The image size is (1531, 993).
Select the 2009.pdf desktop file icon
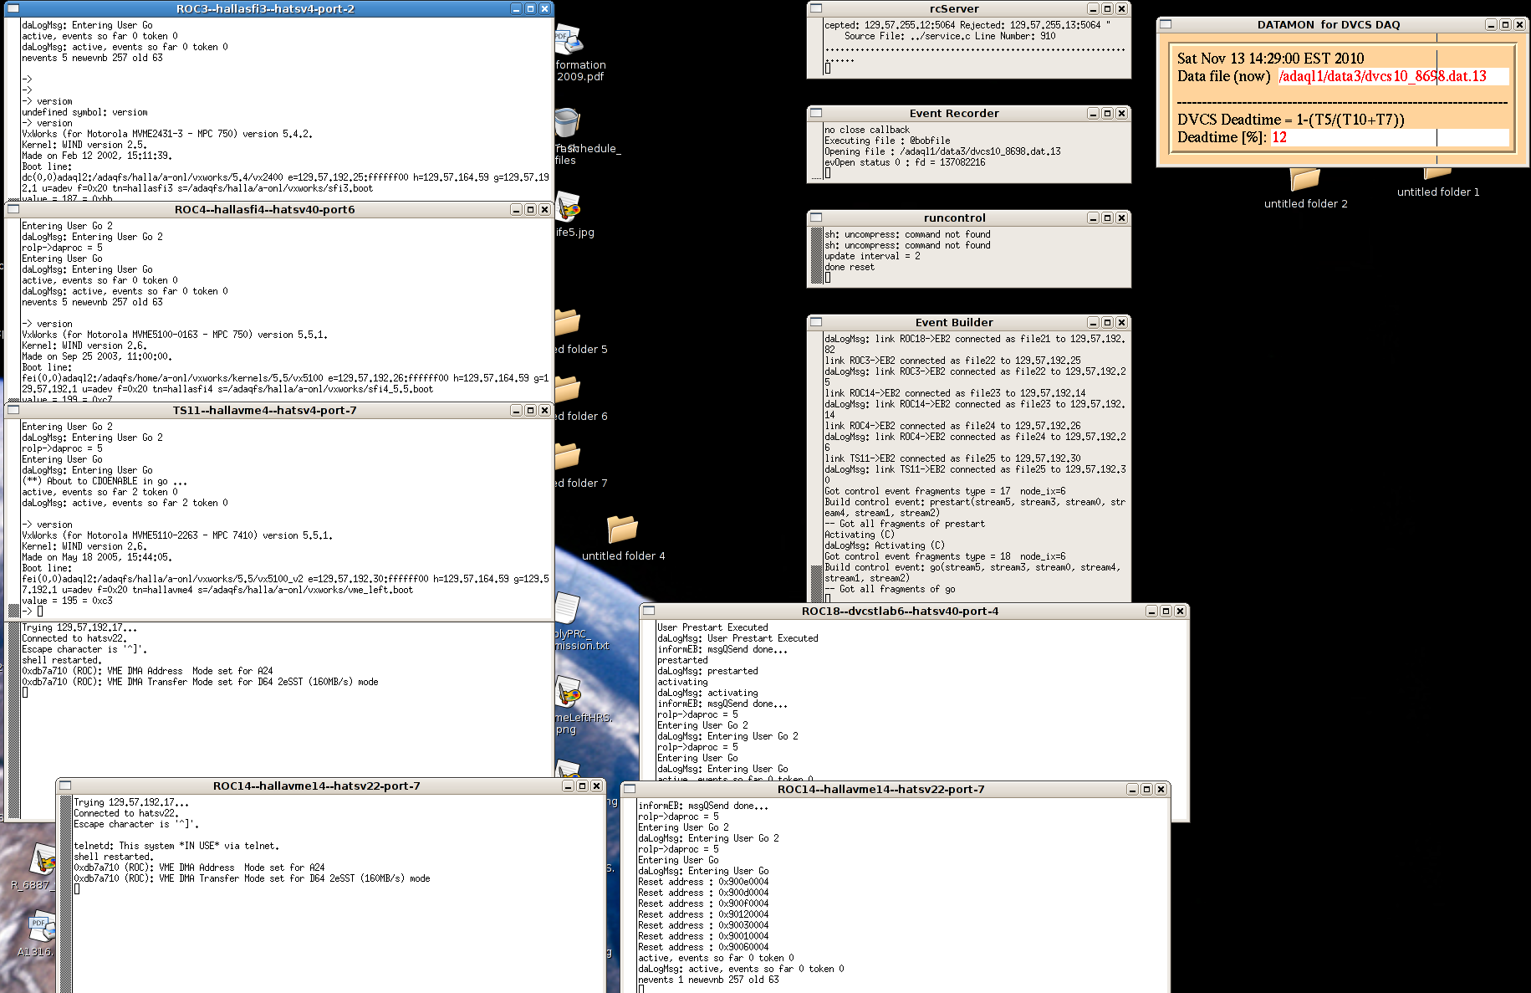569,39
